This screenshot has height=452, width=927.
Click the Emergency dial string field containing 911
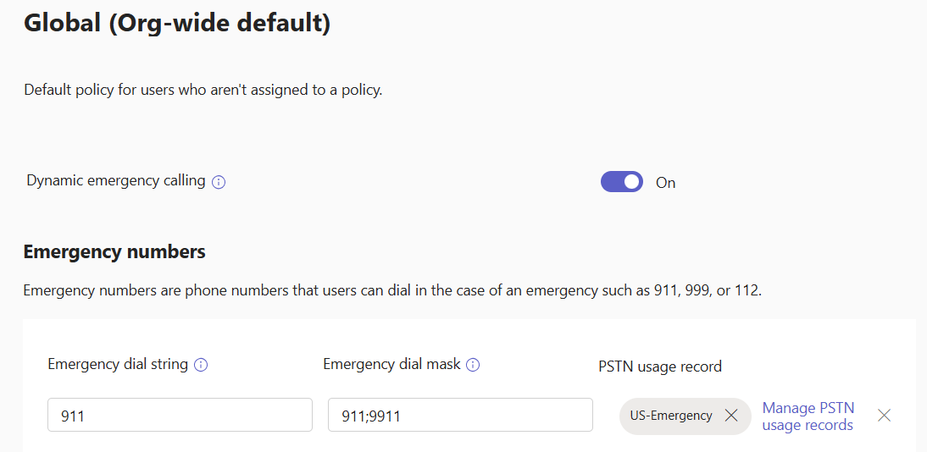180,415
